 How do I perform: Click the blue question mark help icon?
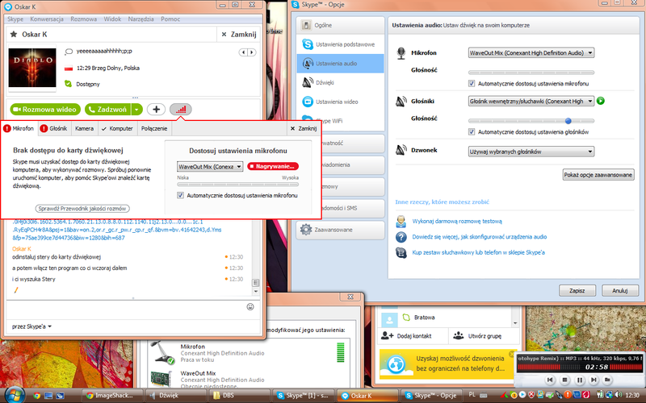coord(401,237)
